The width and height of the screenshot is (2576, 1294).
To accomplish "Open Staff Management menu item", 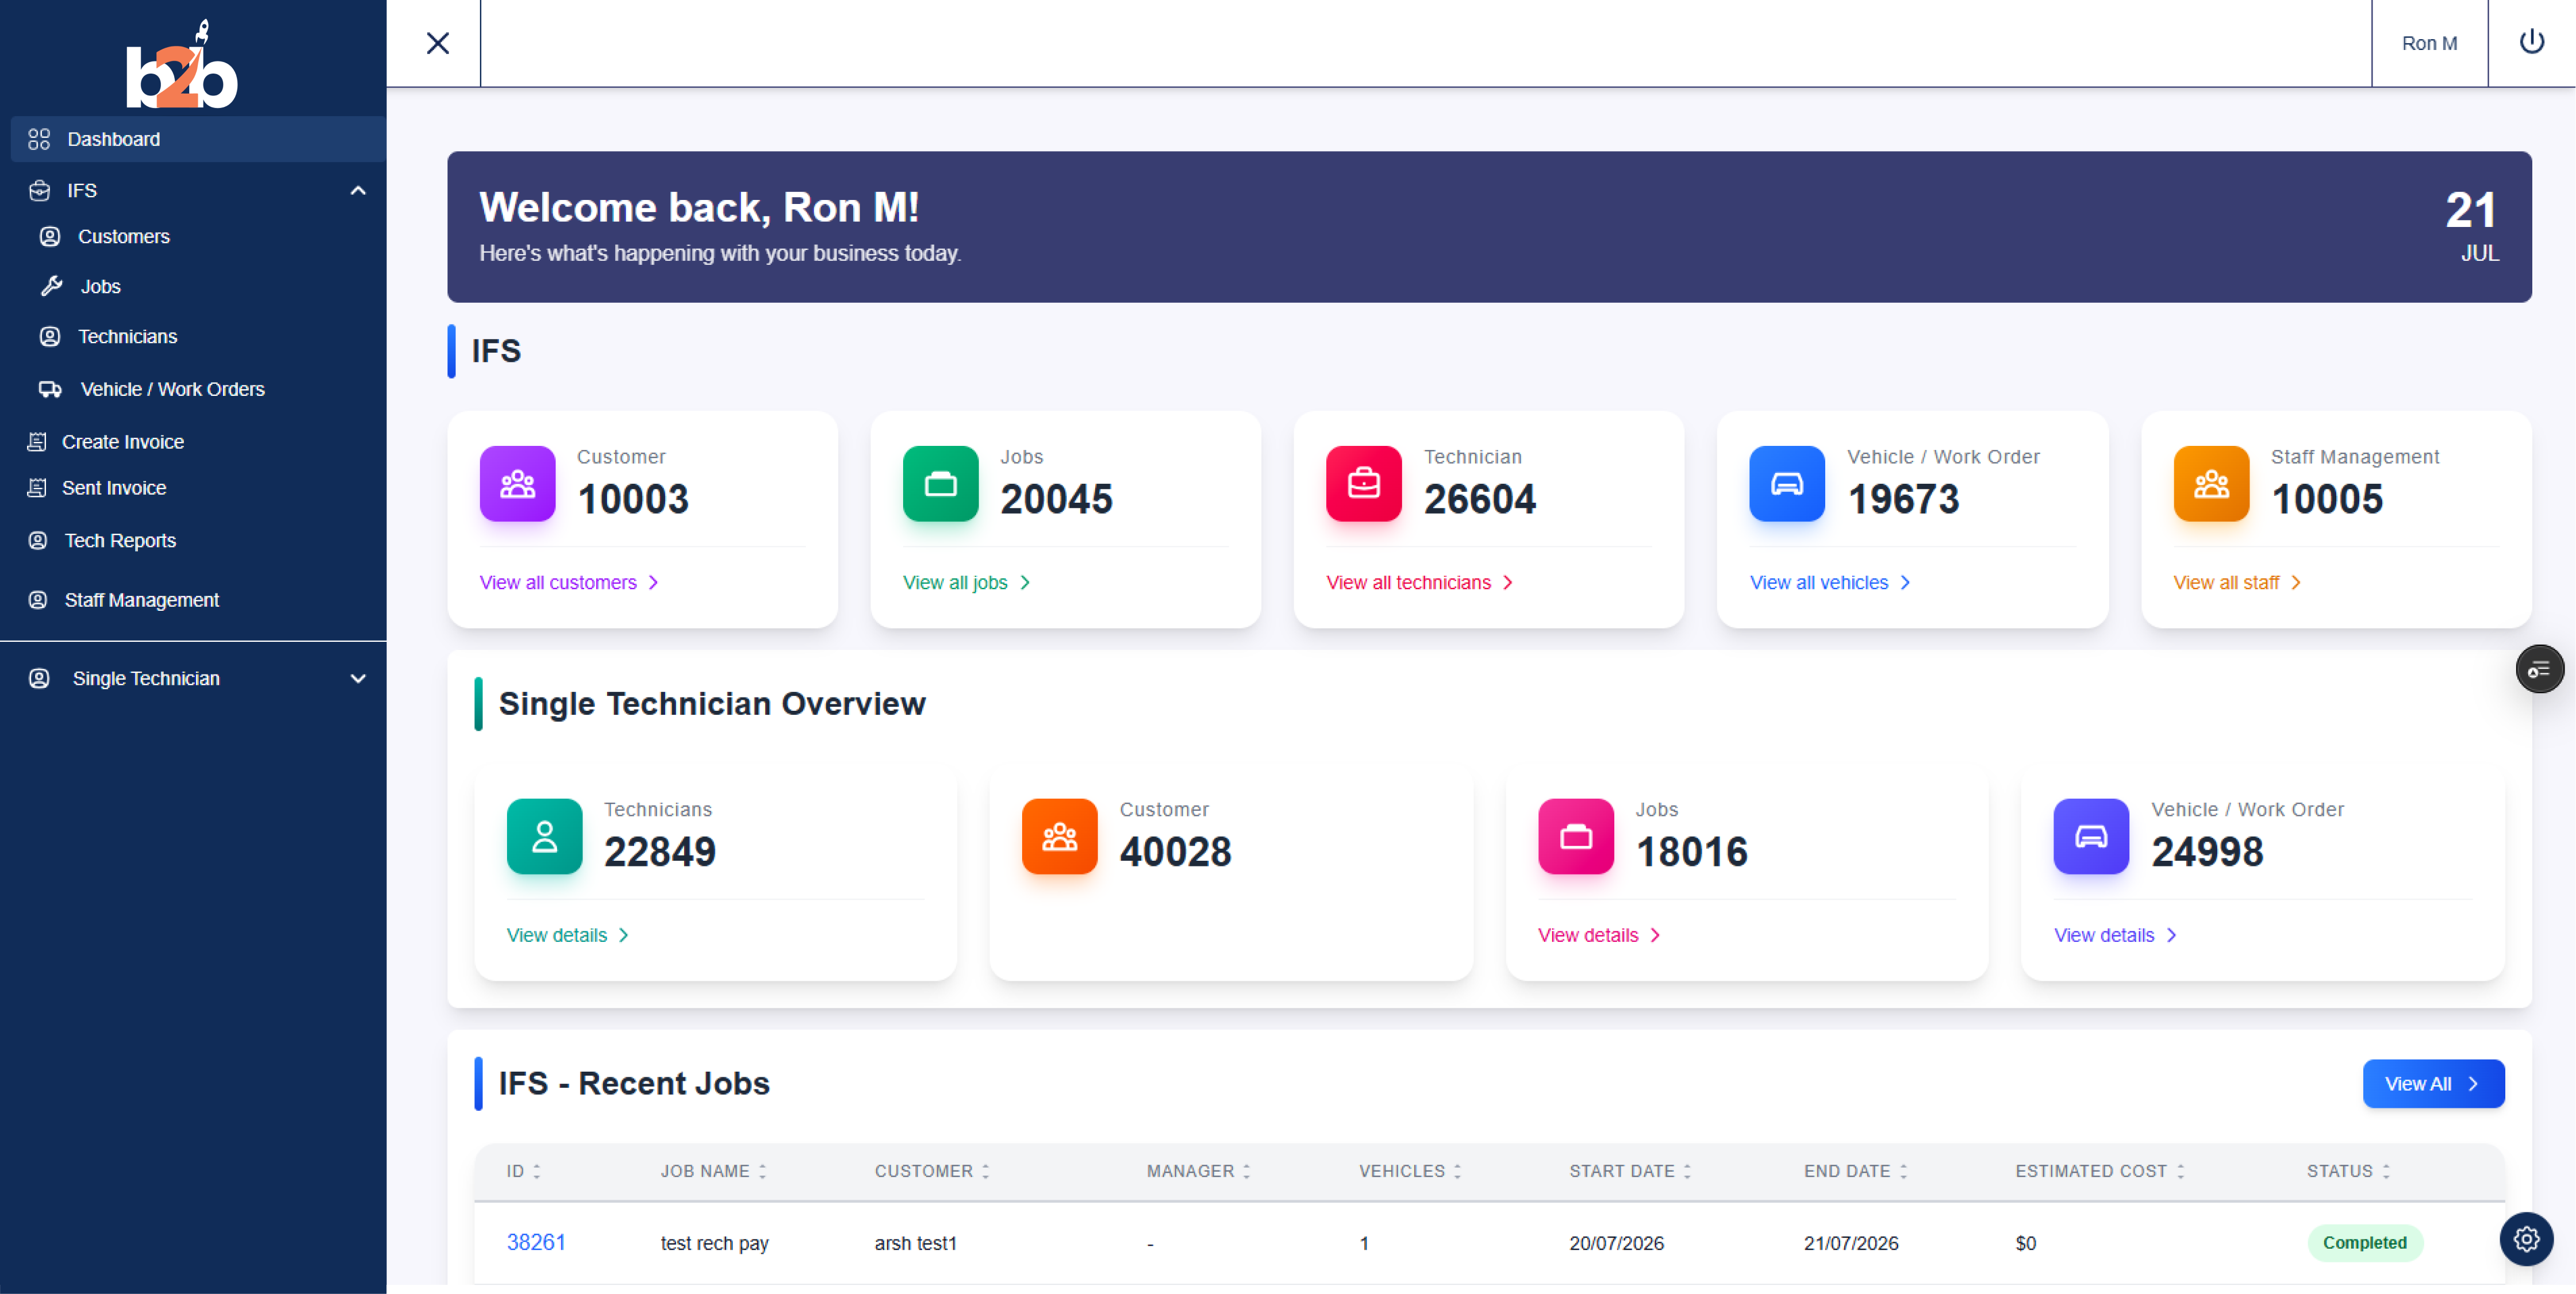I will (141, 599).
